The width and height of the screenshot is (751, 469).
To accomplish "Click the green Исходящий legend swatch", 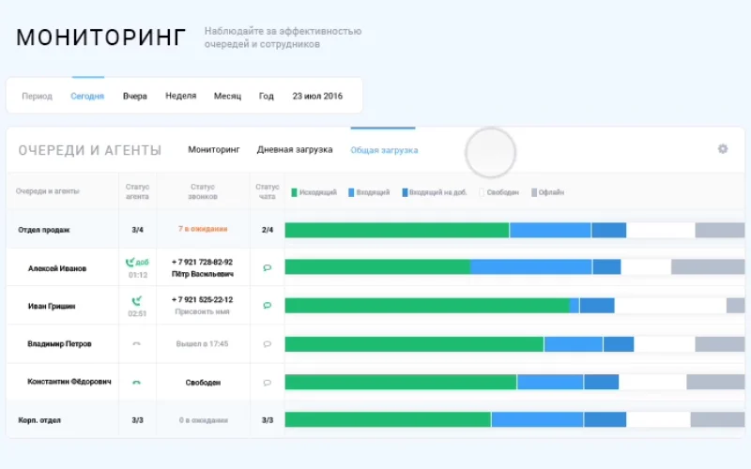I will point(294,192).
